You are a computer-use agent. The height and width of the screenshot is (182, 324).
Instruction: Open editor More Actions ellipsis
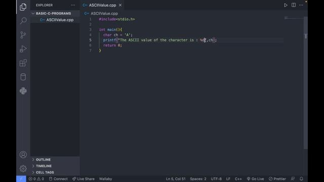[x=301, y=5]
